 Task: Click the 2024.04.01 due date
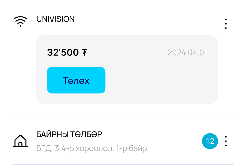(187, 53)
